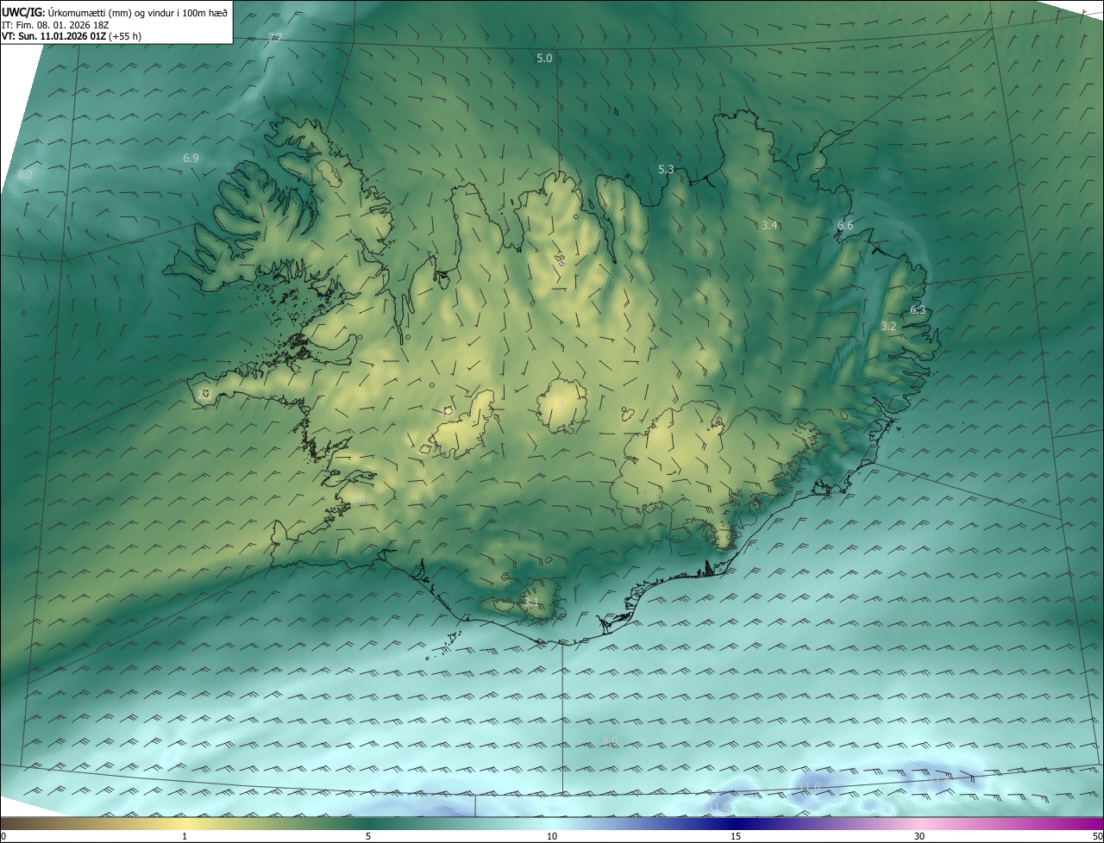Click the 5.3 value label on the map
Image resolution: width=1104 pixels, height=843 pixels.
pyautogui.click(x=666, y=169)
